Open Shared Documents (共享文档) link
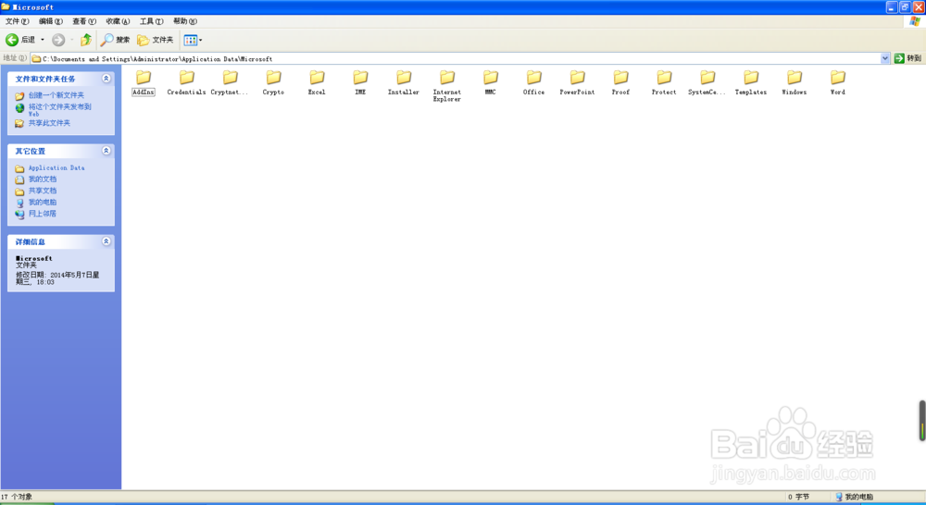 point(43,191)
